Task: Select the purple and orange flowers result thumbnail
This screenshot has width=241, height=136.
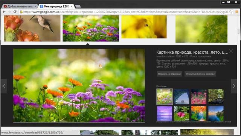Action: tap(91, 28)
